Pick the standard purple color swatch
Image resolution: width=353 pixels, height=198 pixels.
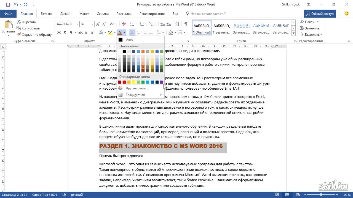(x=162, y=82)
